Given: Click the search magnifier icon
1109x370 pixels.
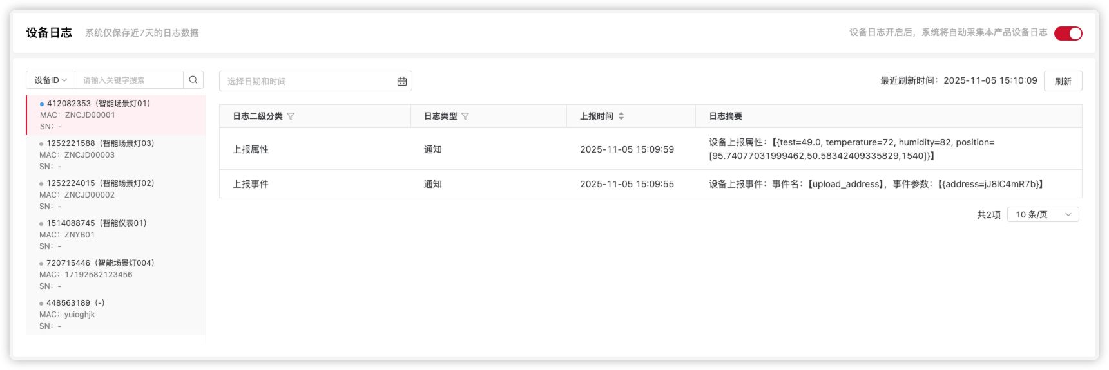Looking at the screenshot, I should (193, 80).
